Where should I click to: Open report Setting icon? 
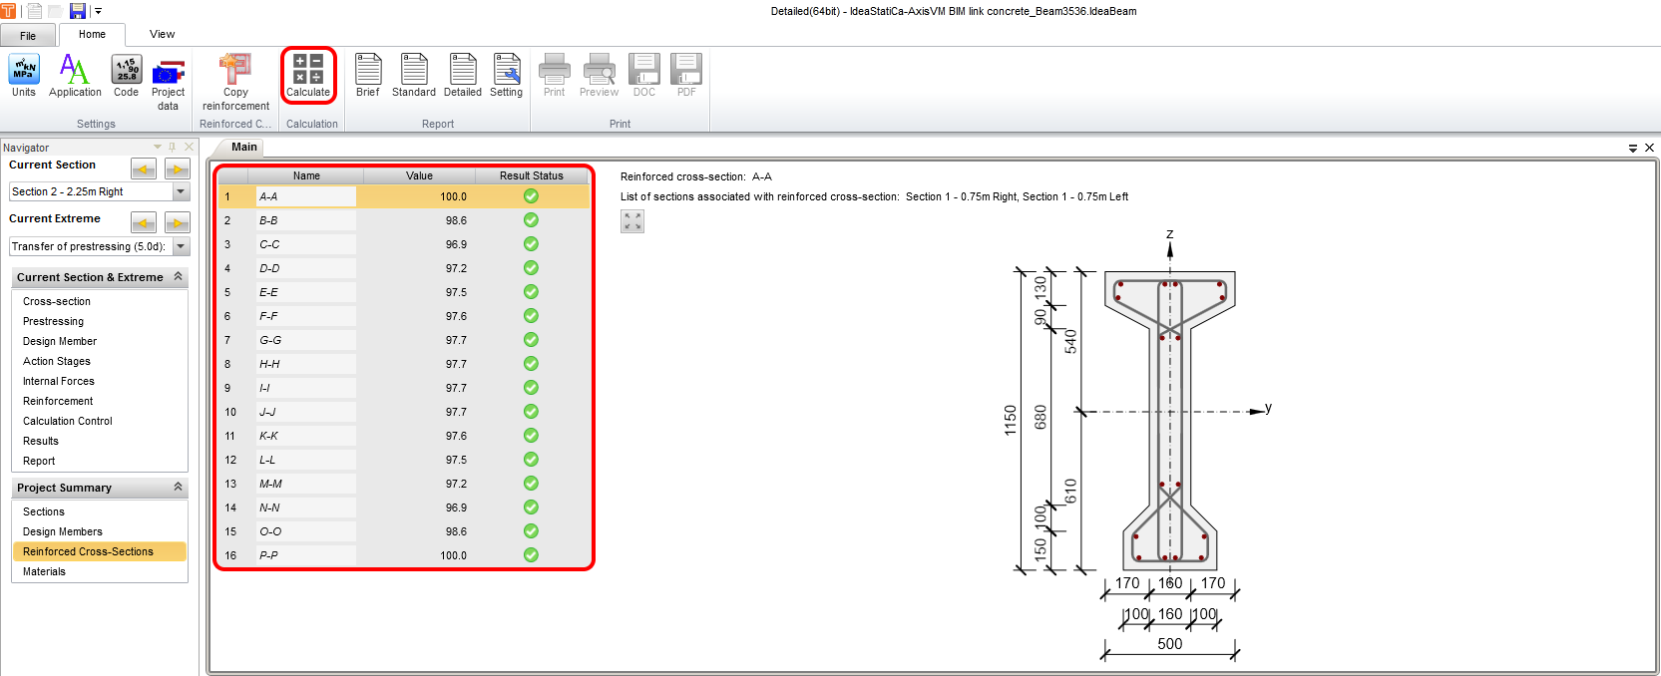click(507, 75)
